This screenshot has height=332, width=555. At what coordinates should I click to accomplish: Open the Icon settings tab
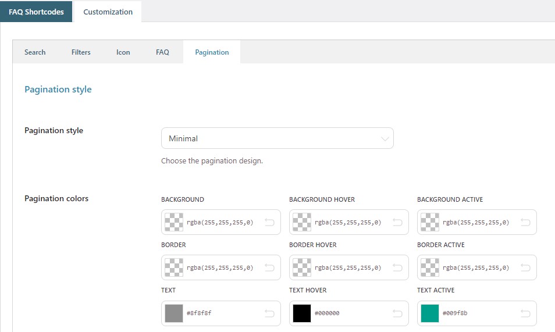click(x=123, y=52)
